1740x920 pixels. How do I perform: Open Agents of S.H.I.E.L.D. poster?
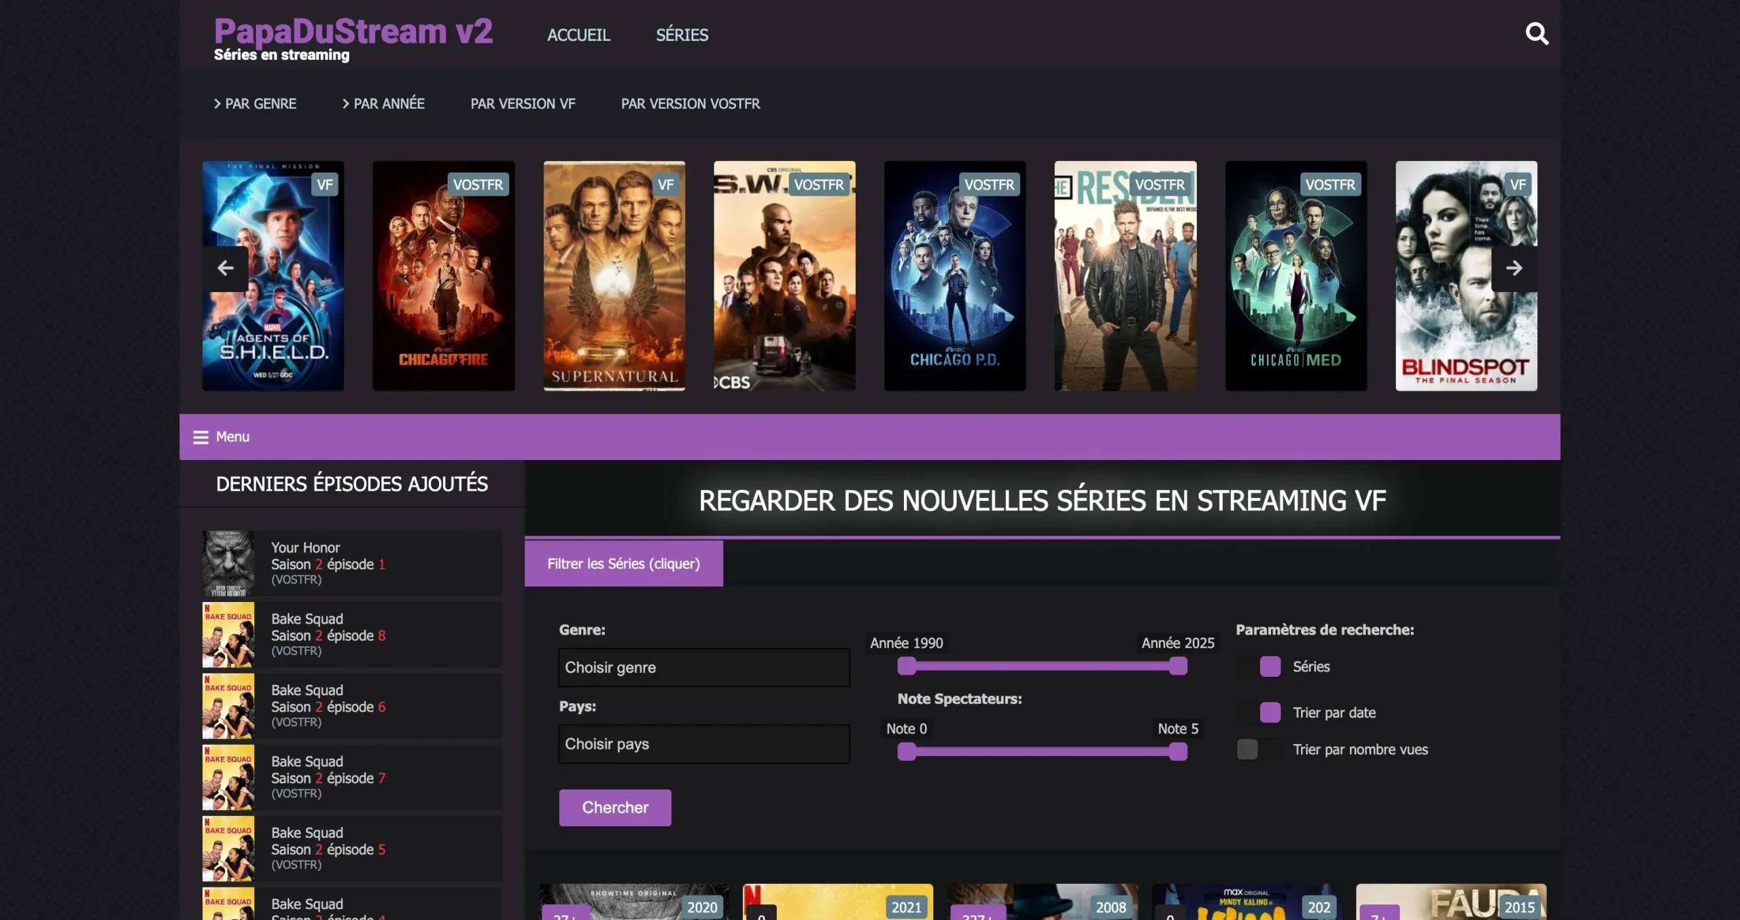273,276
